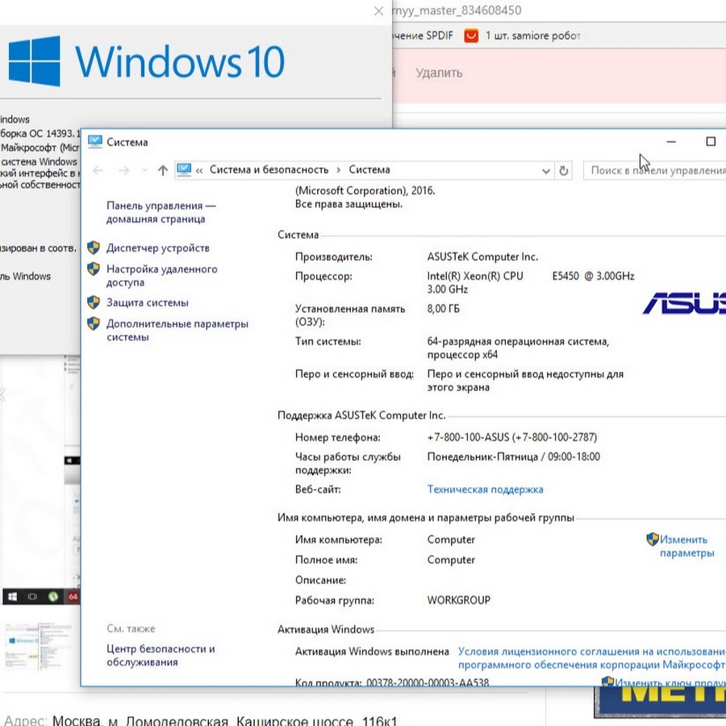Select 'Тип системы:' label
The width and height of the screenshot is (726, 726).
point(328,341)
